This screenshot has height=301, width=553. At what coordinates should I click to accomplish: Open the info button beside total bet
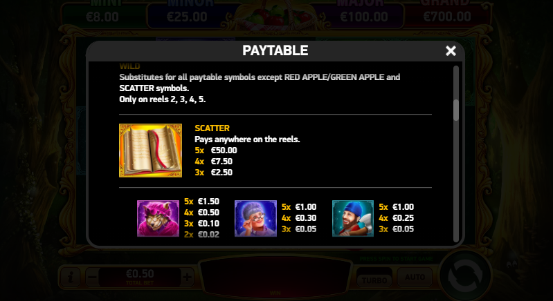point(70,277)
